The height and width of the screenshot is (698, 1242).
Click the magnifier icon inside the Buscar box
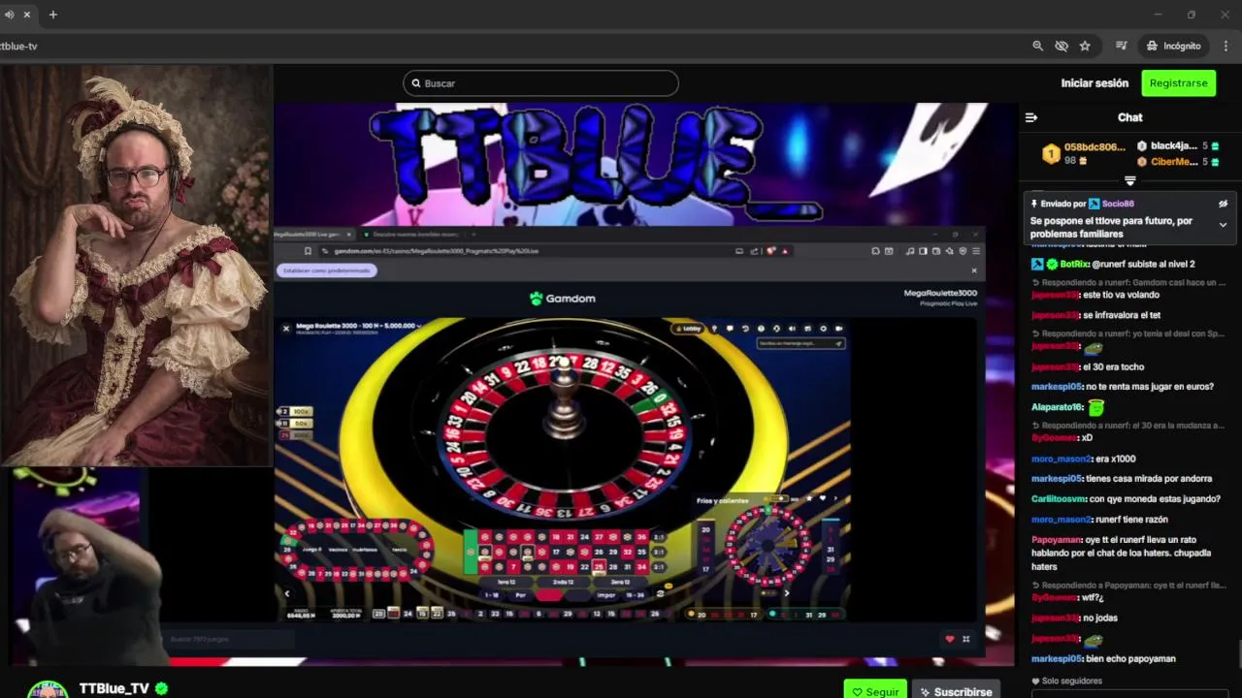(416, 83)
